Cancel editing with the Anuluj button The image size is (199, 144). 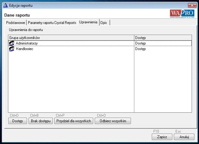click(x=184, y=137)
